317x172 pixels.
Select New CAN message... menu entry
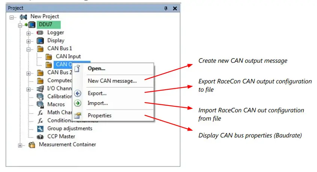point(113,81)
